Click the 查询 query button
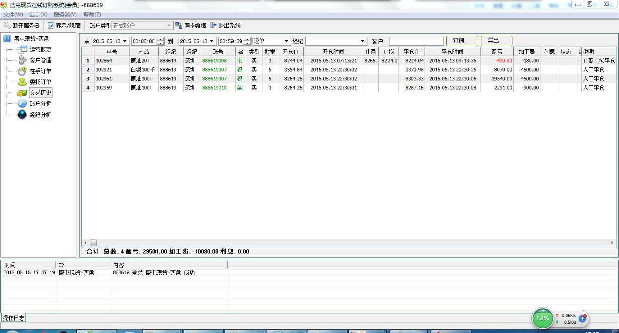This screenshot has width=619, height=333. click(x=462, y=41)
